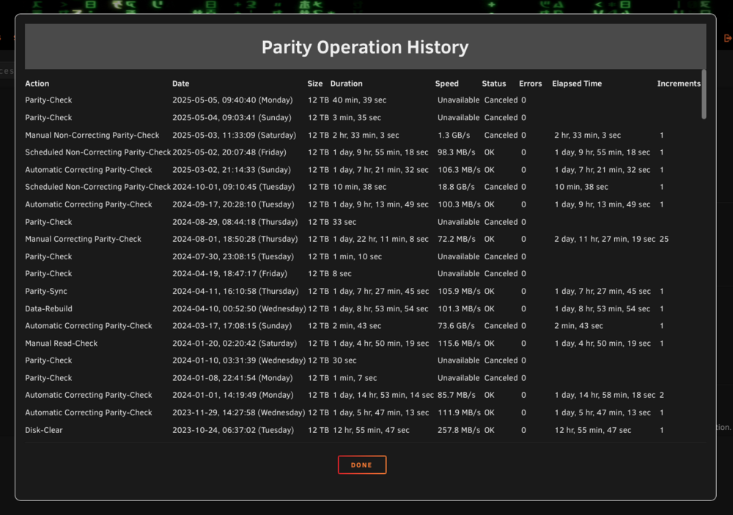733x515 pixels.
Task: Click the date 2024-01-01, 14:19:49 (Monday)
Action: click(233, 395)
